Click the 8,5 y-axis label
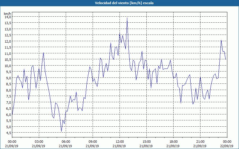Image resolution: width=239 pixels, height=149 pixels. tap(8, 84)
